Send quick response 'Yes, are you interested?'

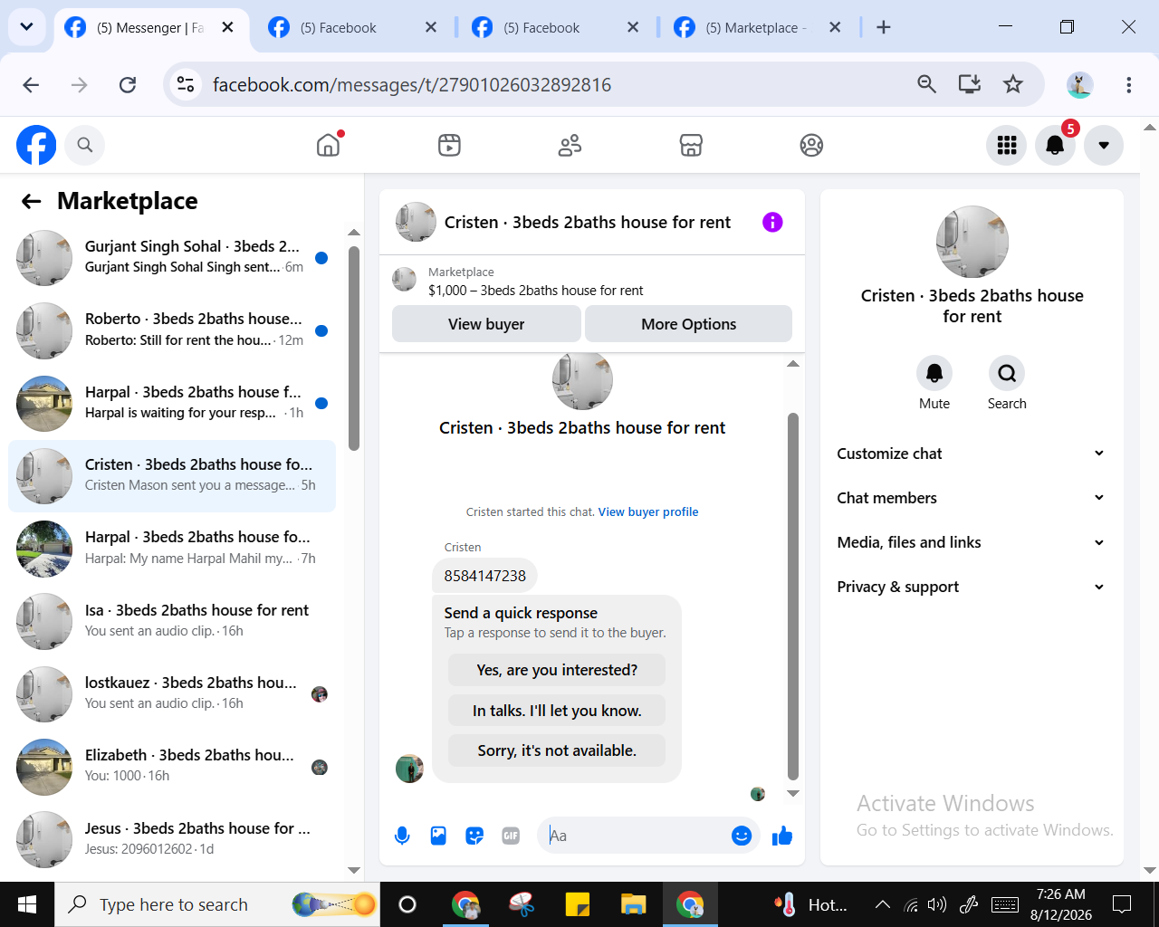tap(557, 670)
